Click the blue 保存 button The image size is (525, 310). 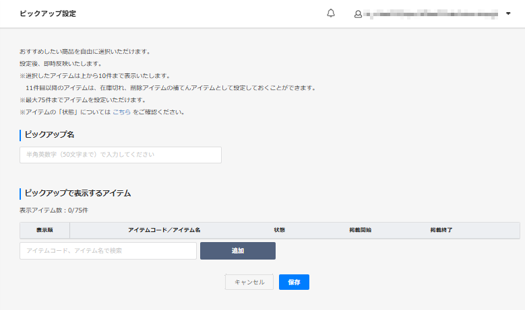294,282
